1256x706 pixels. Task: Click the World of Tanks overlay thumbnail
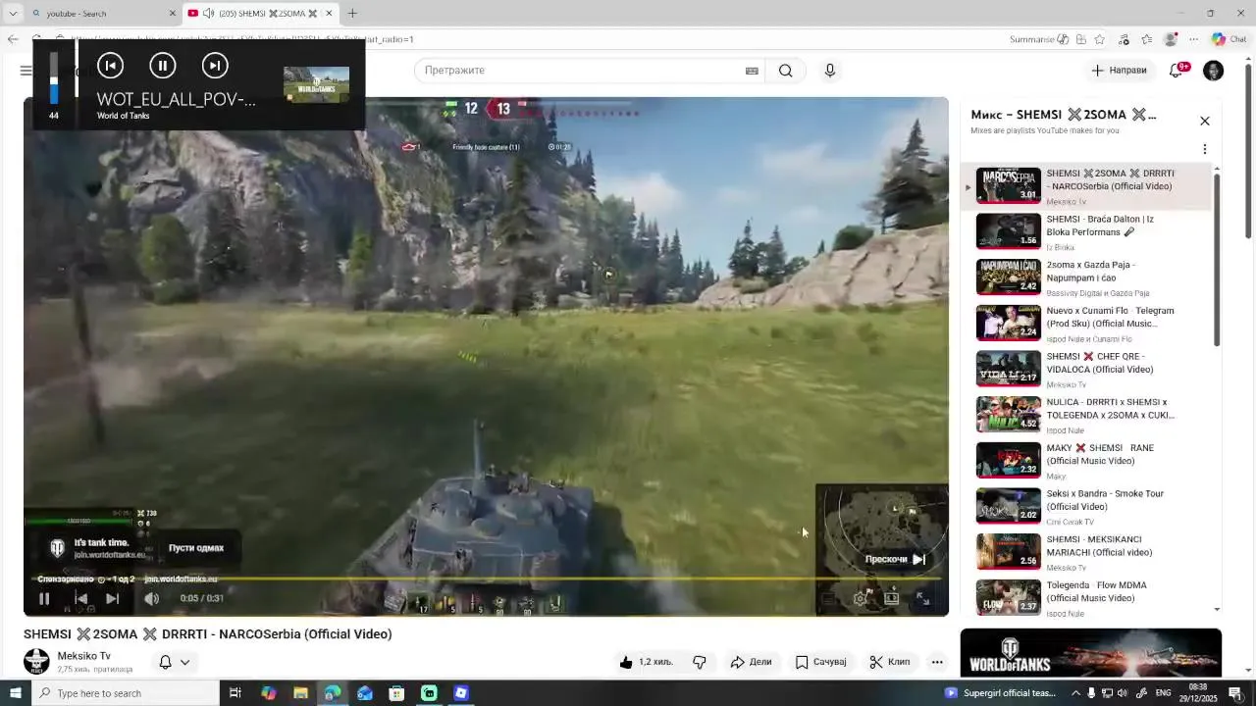316,84
